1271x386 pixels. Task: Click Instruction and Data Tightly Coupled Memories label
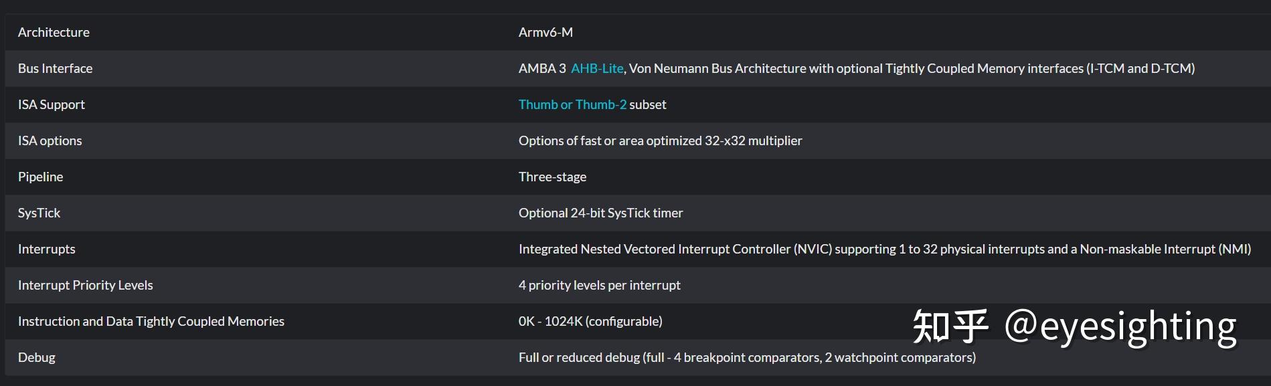(x=151, y=321)
